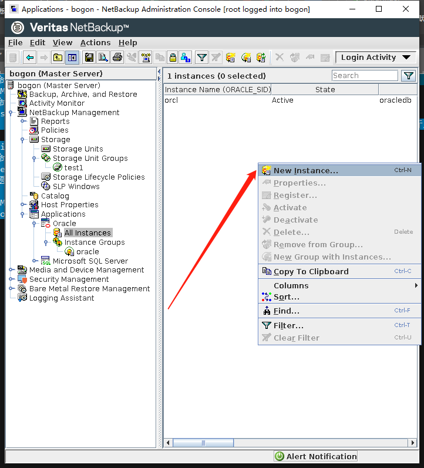424x468 pixels.
Task: Expand the Microsoft SQL Server node
Action: tap(35, 261)
